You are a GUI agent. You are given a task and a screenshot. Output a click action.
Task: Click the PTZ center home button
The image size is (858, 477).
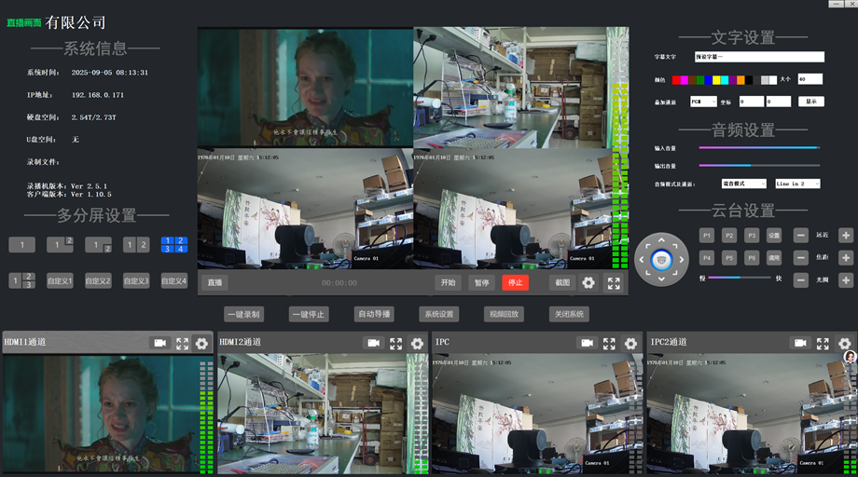pos(662,259)
